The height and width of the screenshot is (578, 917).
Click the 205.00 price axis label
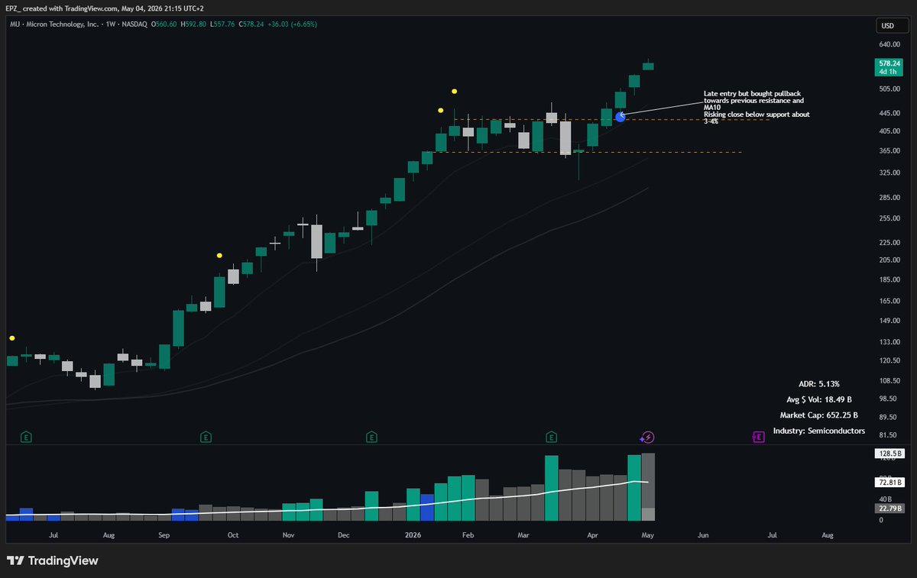tap(890, 260)
